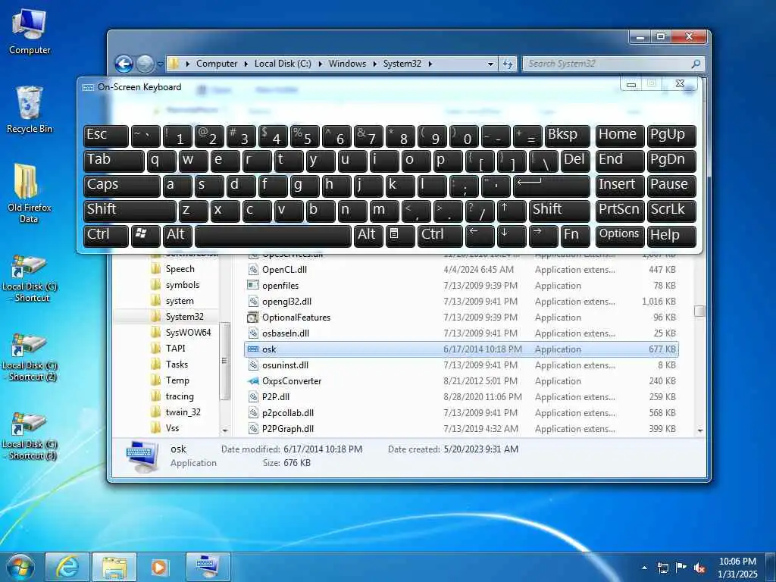Tap the left arrow key
This screenshot has width=776, height=582.
point(480,236)
